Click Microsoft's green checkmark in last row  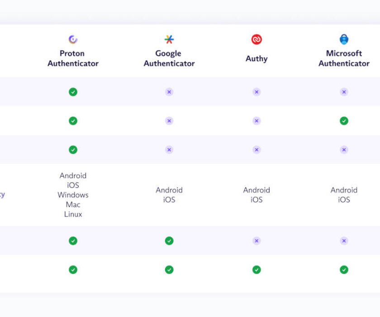tap(344, 270)
